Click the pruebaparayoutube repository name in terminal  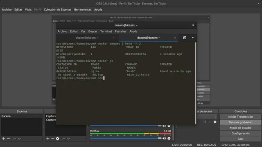(x=71, y=54)
